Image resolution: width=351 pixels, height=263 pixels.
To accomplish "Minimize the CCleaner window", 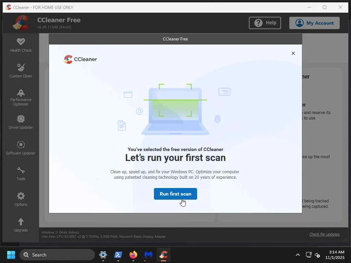I will click(309, 7).
